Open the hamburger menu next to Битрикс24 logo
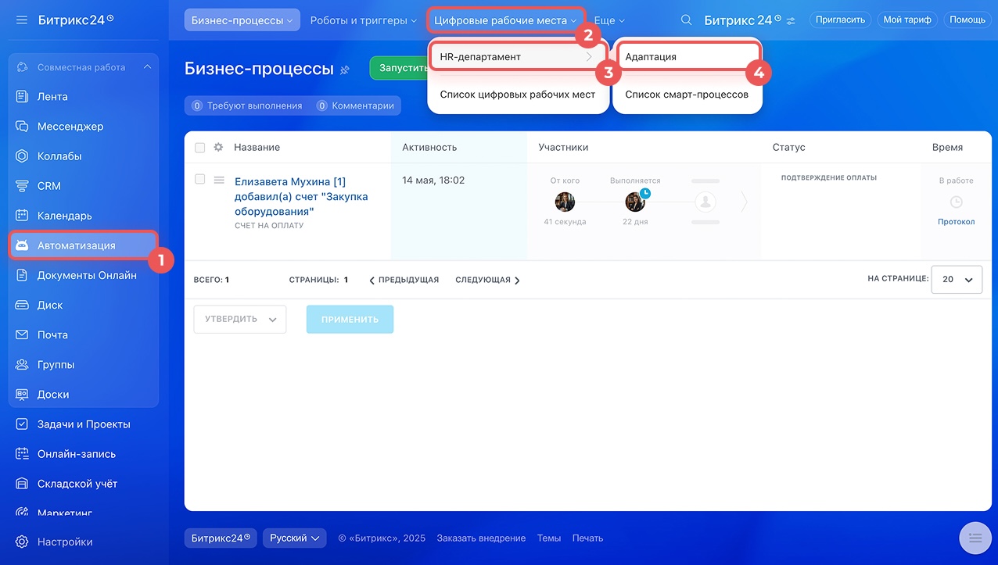 (x=22, y=20)
